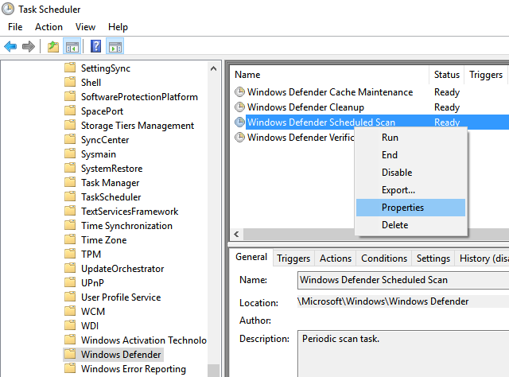Screen dimensions: 509x377
Task: Click the task list horizontal scroll left arrow
Action: [237, 234]
